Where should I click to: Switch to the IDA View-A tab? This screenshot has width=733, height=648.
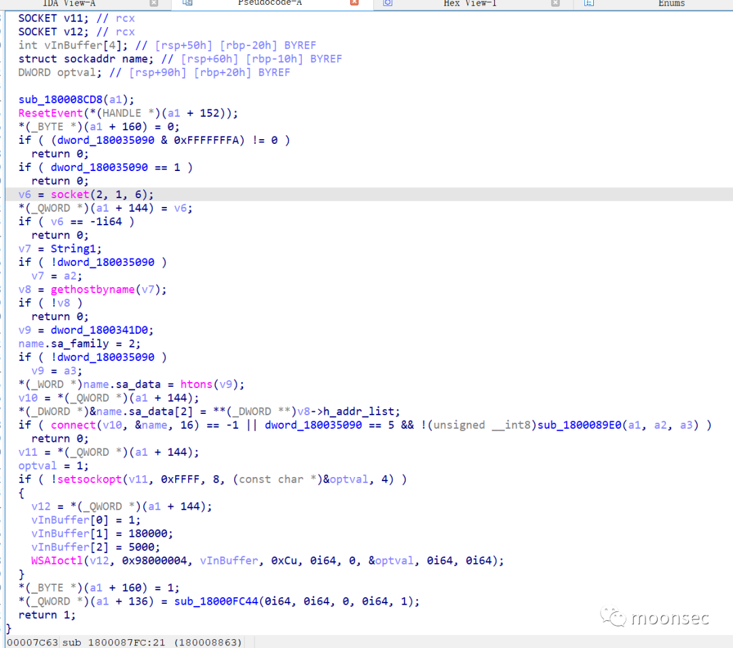point(69,3)
